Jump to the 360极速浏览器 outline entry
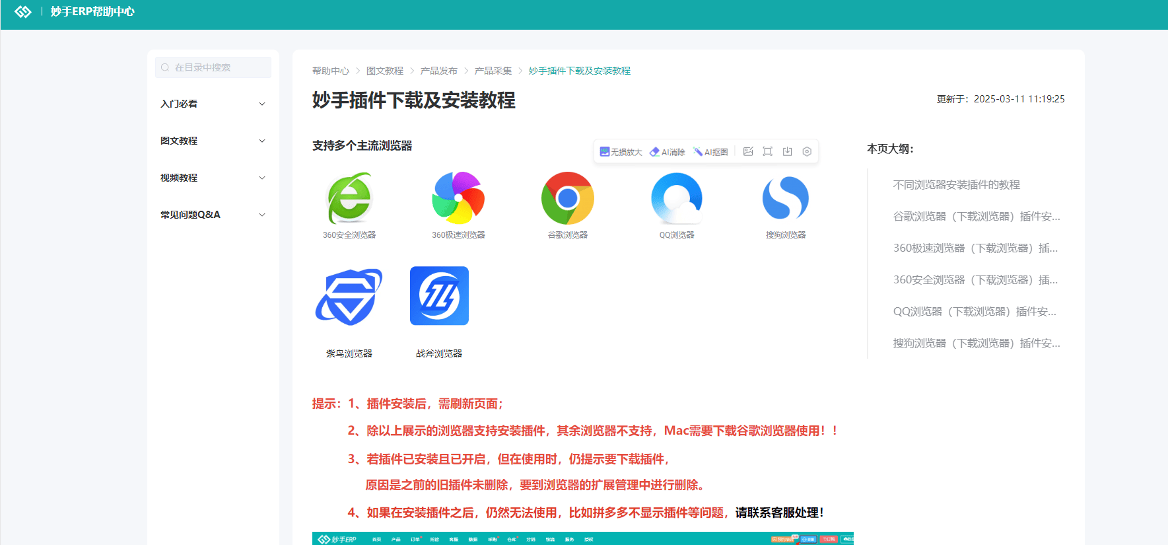This screenshot has height=545, width=1168. pyautogui.click(x=975, y=248)
